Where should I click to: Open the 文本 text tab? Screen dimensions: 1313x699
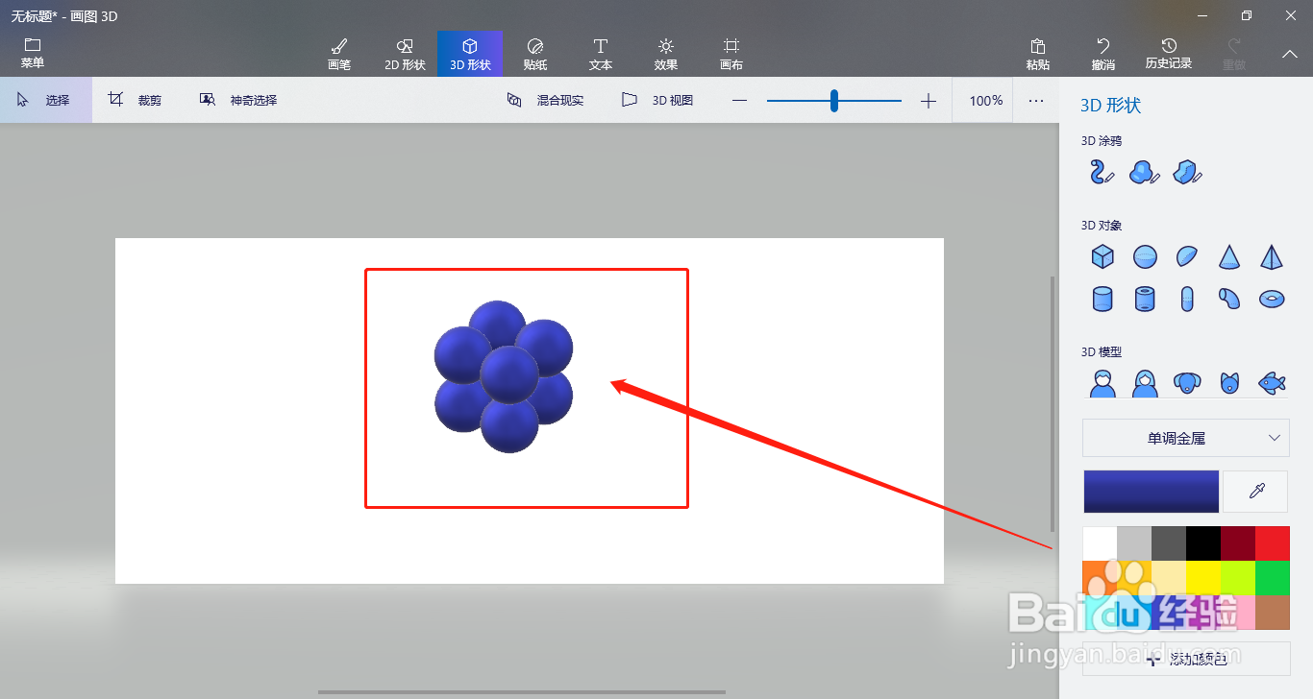click(601, 54)
